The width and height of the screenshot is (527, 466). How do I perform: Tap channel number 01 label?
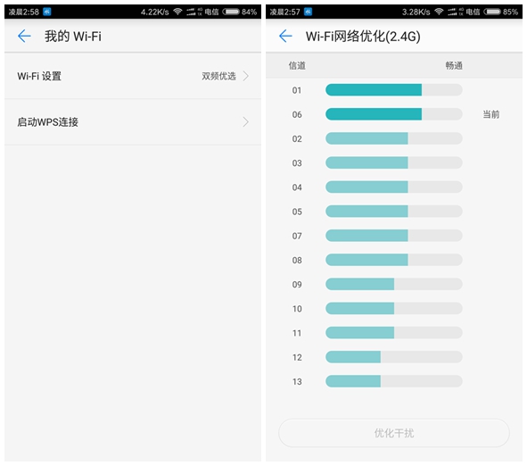(x=297, y=90)
